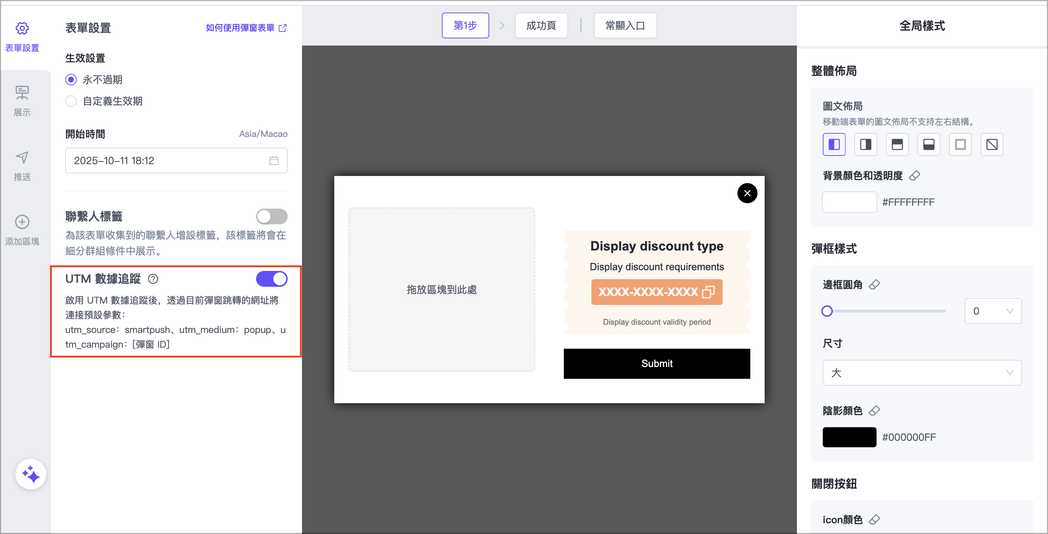Select the 自定義生效期 radio option
Screen dimensions: 1048x534
[x=71, y=101]
